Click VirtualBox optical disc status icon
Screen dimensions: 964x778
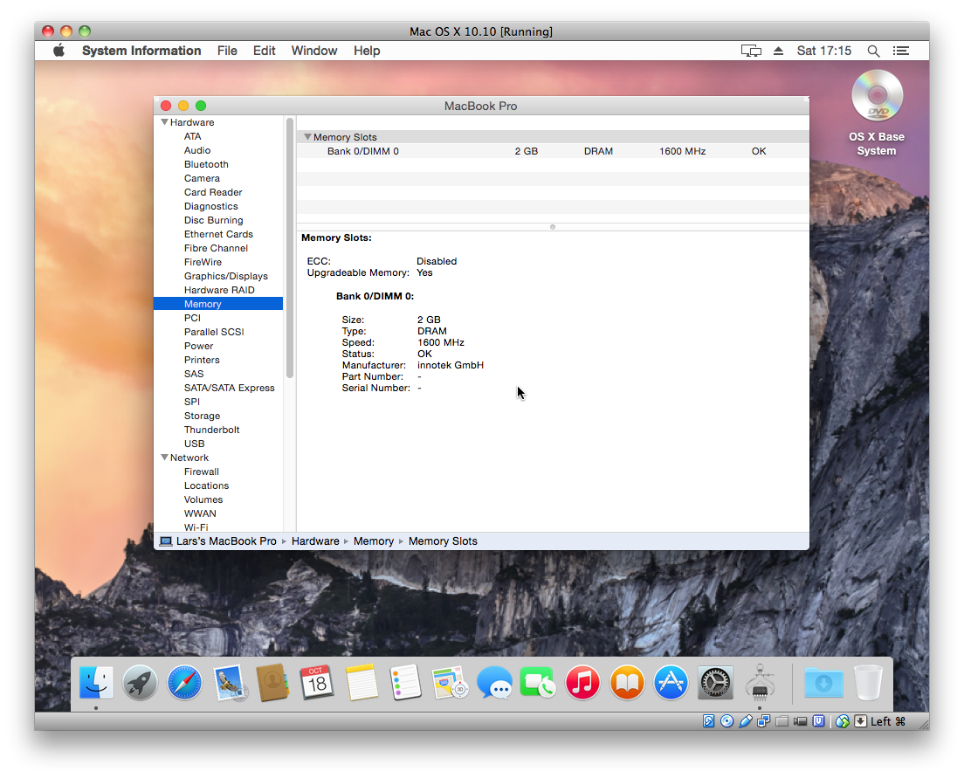pos(726,721)
